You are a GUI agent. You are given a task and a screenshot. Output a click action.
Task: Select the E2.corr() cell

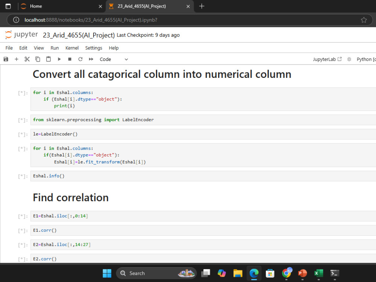tap(203, 259)
